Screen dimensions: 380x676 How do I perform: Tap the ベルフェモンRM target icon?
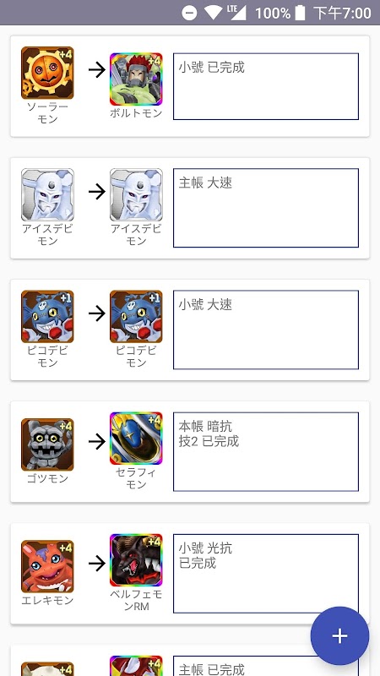136,560
